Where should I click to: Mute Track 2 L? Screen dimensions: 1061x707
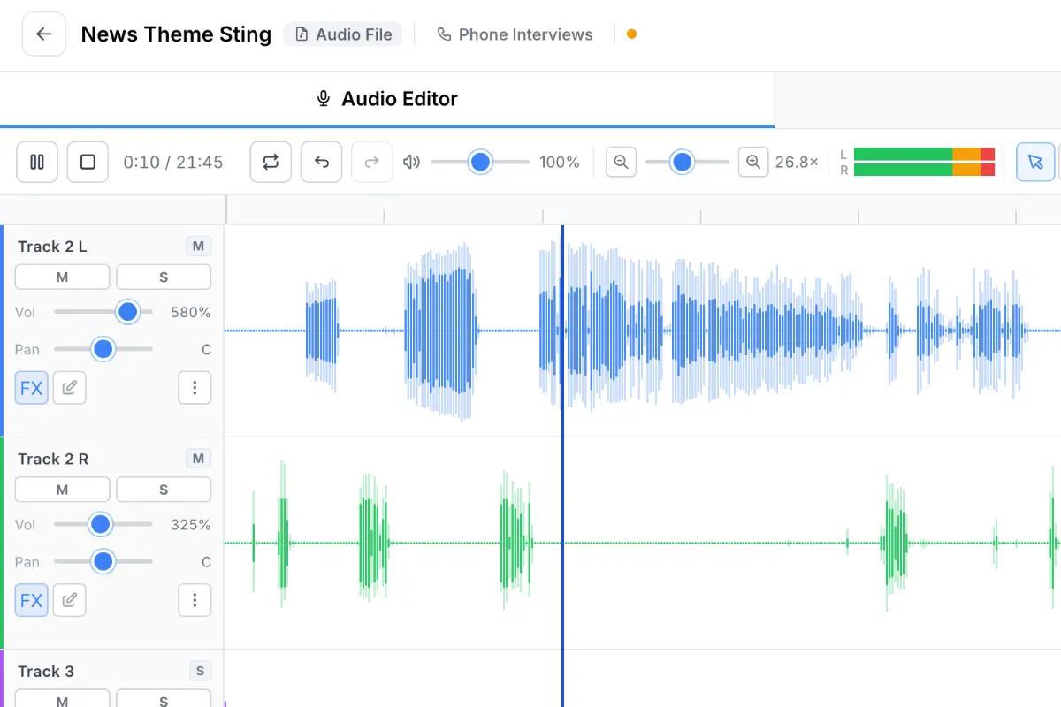(x=63, y=277)
